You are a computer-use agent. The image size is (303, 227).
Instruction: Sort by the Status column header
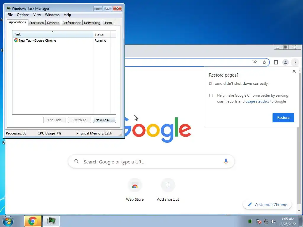(x=102, y=34)
